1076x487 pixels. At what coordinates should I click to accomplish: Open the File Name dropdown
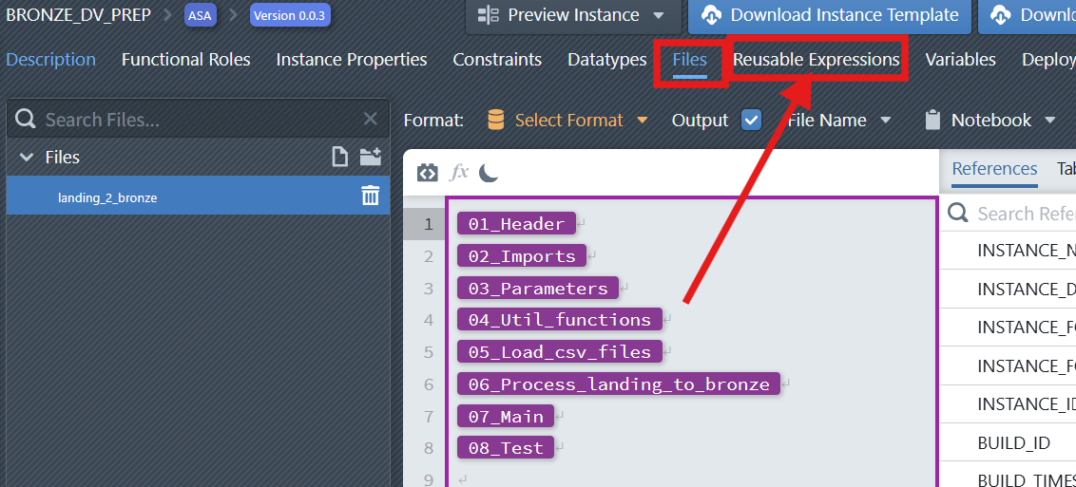click(838, 121)
